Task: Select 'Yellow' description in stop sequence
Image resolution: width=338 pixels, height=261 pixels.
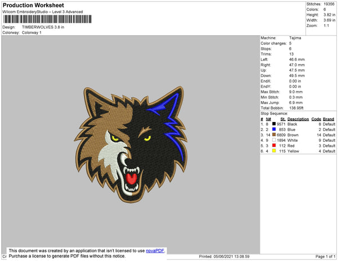Action: click(293, 151)
